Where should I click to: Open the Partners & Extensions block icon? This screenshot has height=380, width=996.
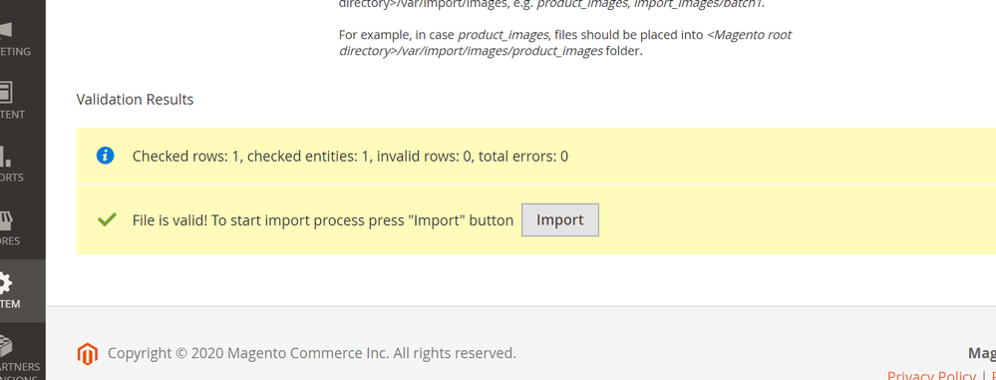(x=6, y=346)
